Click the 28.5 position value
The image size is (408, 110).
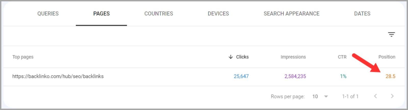tap(390, 76)
